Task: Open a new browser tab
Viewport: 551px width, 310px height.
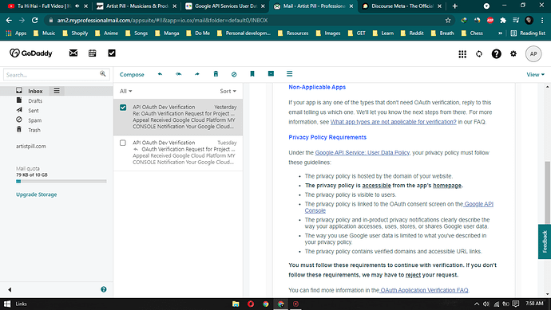Action: click(x=454, y=6)
